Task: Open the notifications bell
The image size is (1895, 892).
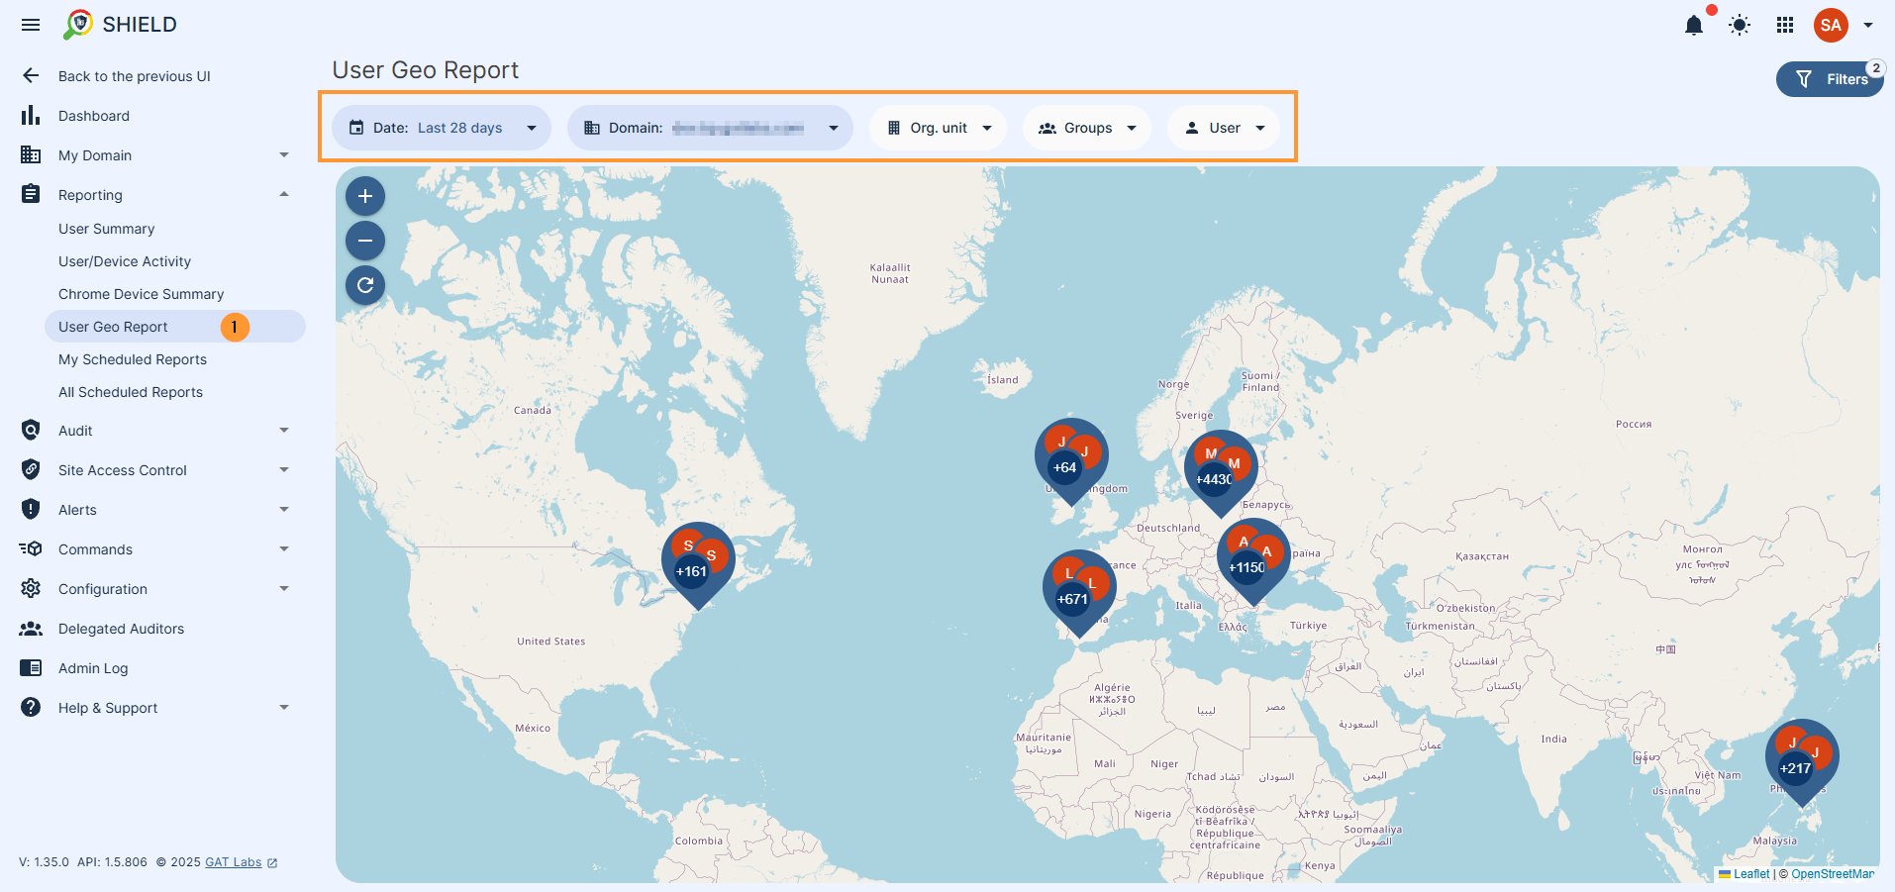Action: (x=1694, y=26)
